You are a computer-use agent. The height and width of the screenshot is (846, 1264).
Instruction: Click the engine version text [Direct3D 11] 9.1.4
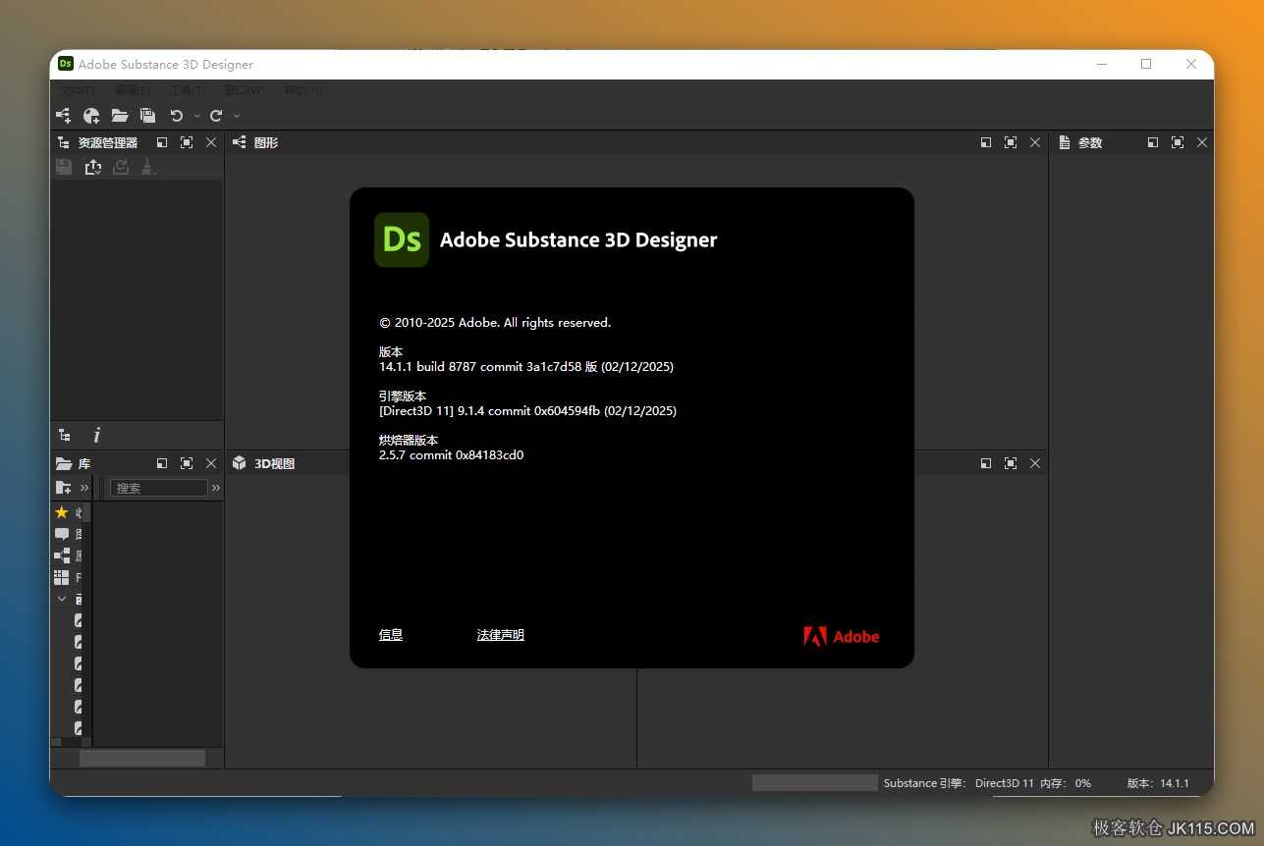click(x=527, y=411)
